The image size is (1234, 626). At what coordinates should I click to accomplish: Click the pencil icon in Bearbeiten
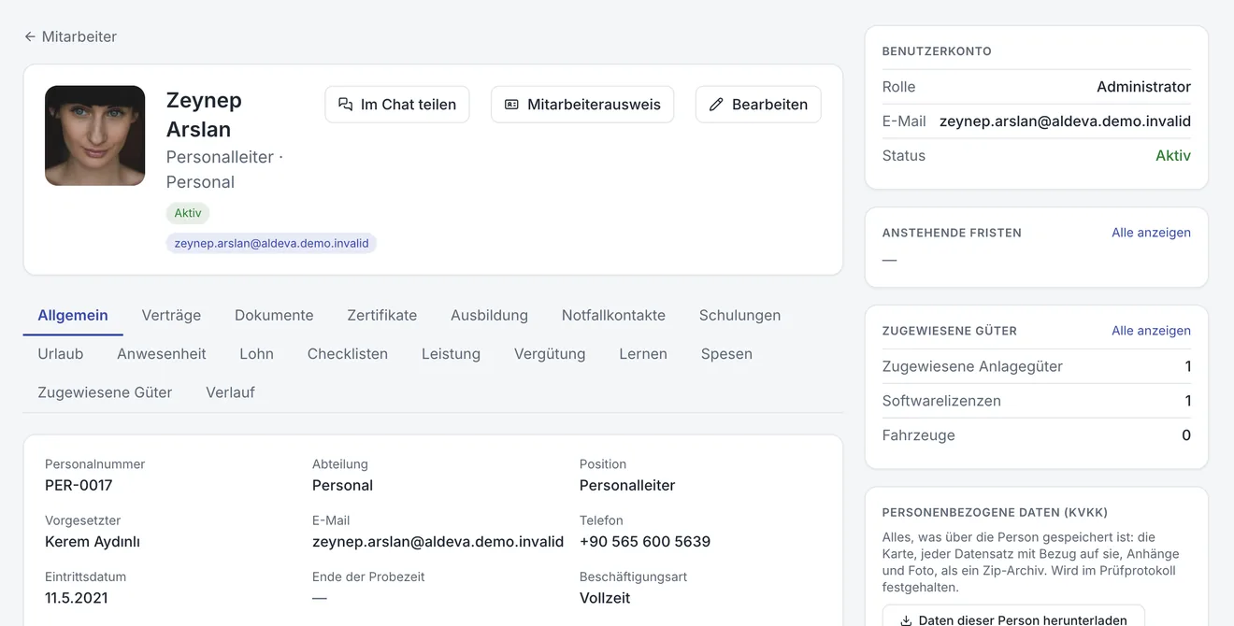(x=716, y=105)
